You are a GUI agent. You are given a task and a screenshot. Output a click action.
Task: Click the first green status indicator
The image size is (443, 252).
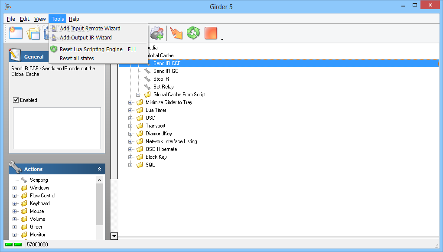(9, 244)
